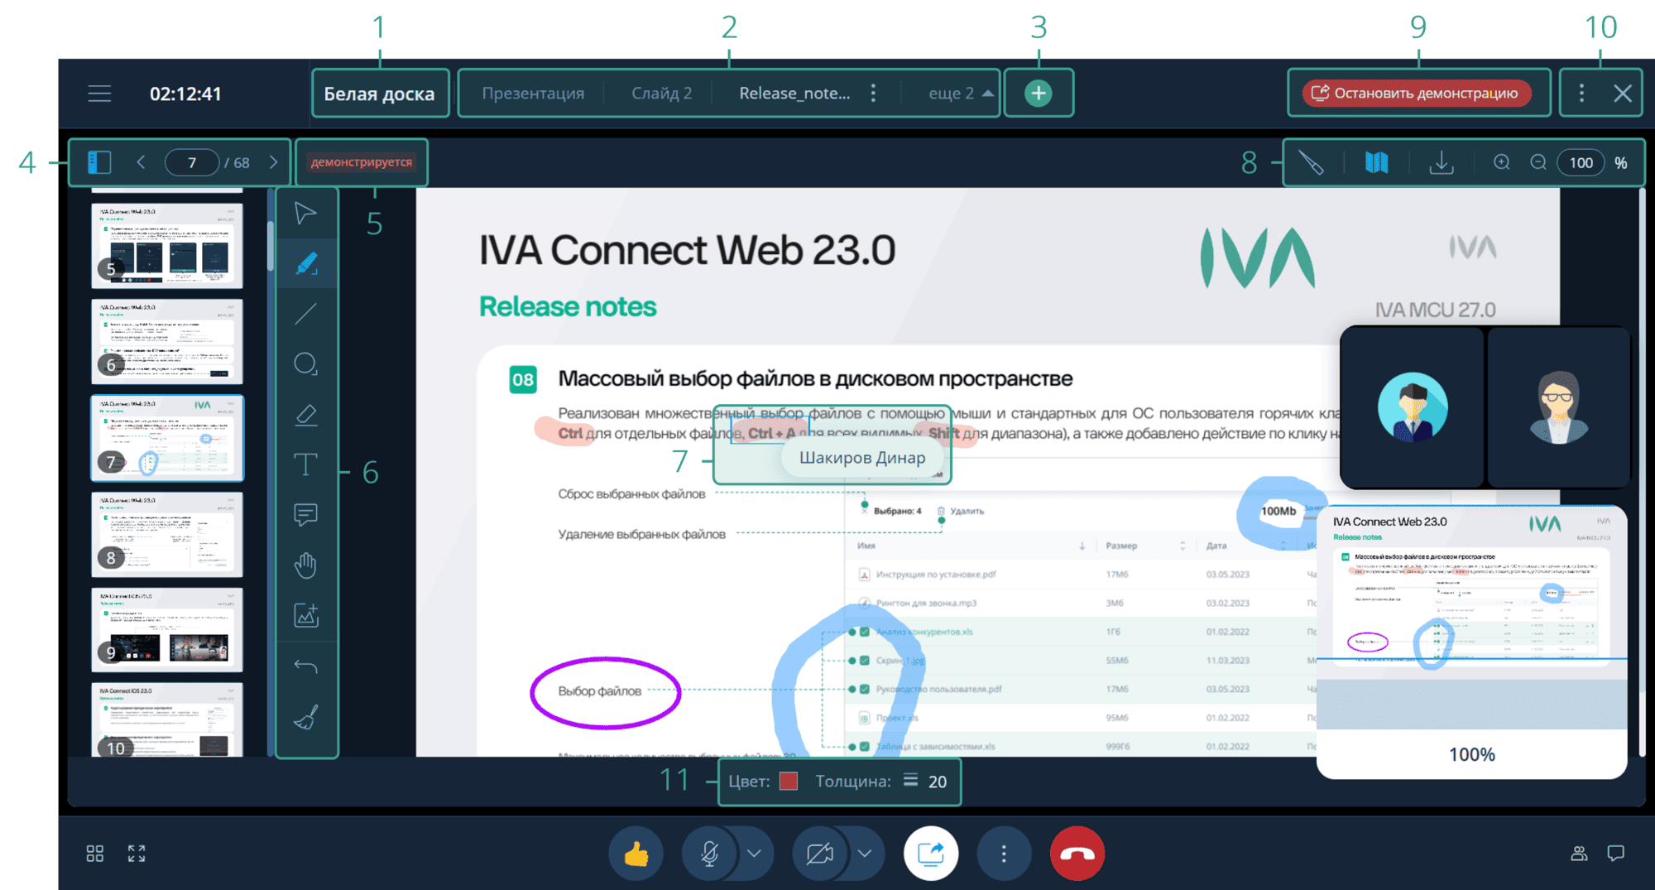Image resolution: width=1655 pixels, height=890 pixels.
Task: Open the line thickness selector
Action: pyautogui.click(x=924, y=782)
